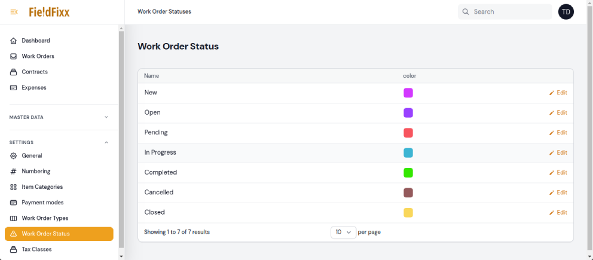Select the Expenses card icon
Image resolution: width=593 pixels, height=260 pixels.
14,87
